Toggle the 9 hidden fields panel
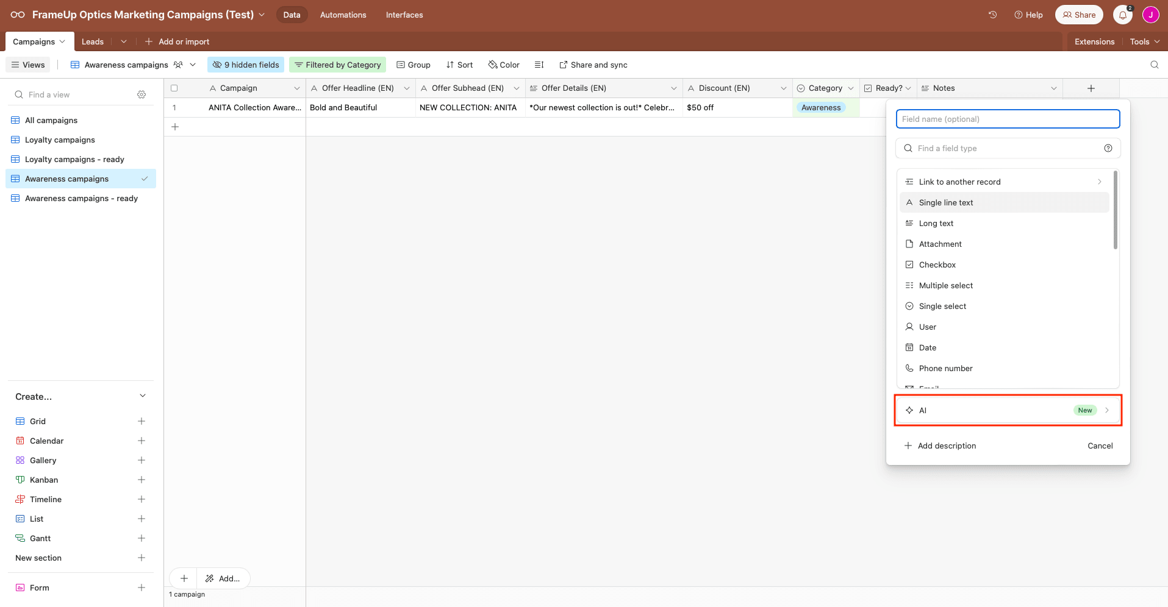This screenshot has height=607, width=1168. tap(245, 65)
